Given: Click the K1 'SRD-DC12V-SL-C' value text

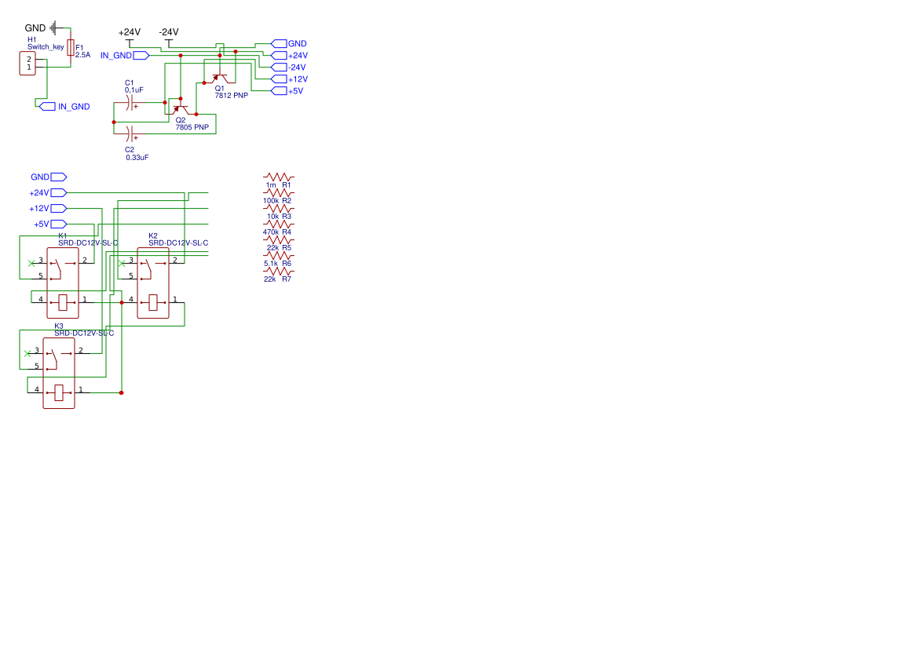Looking at the screenshot, I should [88, 242].
